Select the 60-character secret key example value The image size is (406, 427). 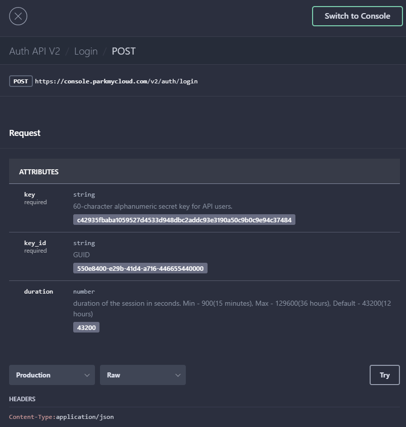pos(184,220)
